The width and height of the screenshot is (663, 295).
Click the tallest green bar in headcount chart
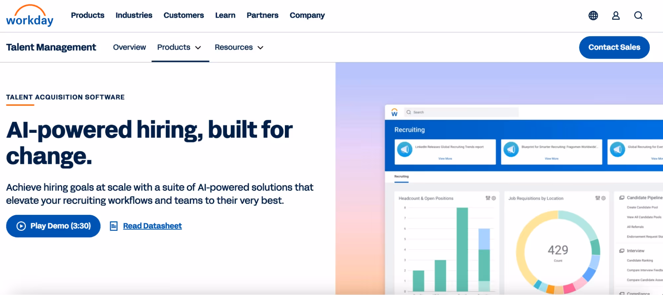pos(462,250)
